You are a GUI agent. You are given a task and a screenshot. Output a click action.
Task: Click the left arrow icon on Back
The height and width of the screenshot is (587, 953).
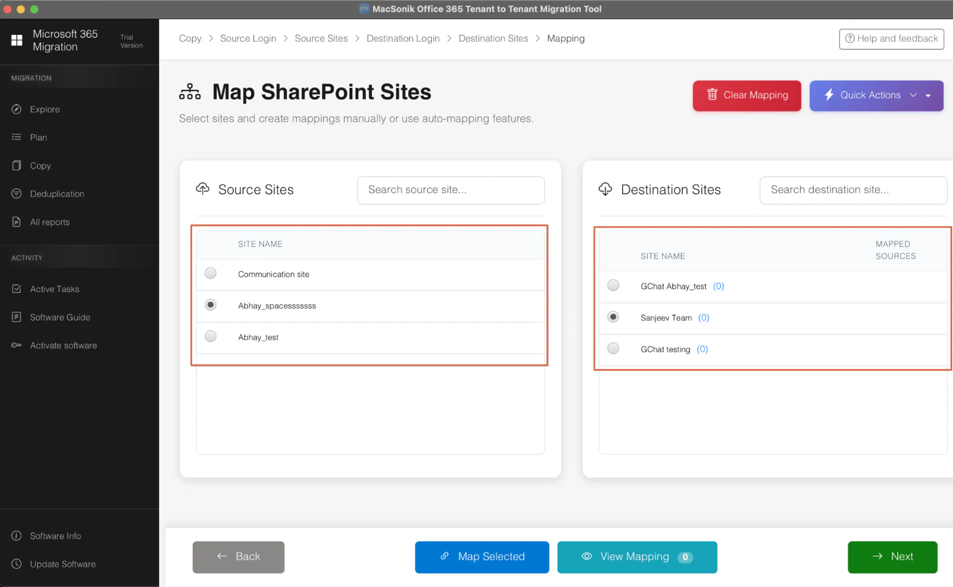coord(222,556)
